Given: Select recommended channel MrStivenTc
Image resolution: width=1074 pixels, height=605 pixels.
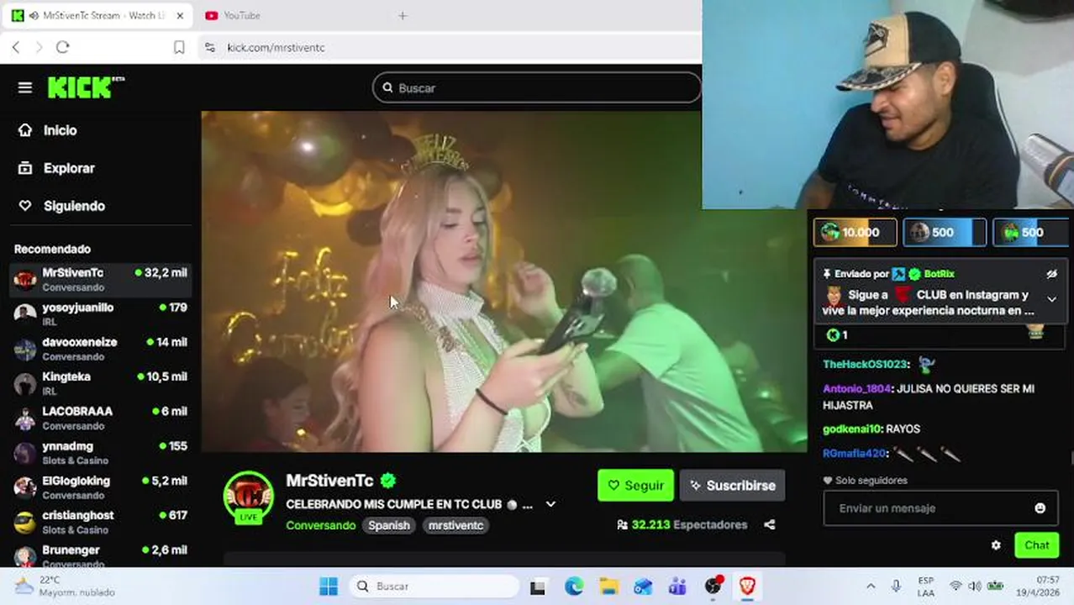Looking at the screenshot, I should click(100, 279).
